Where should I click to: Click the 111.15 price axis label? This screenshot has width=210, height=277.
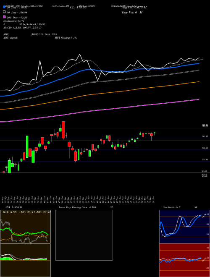click(x=205, y=136)
